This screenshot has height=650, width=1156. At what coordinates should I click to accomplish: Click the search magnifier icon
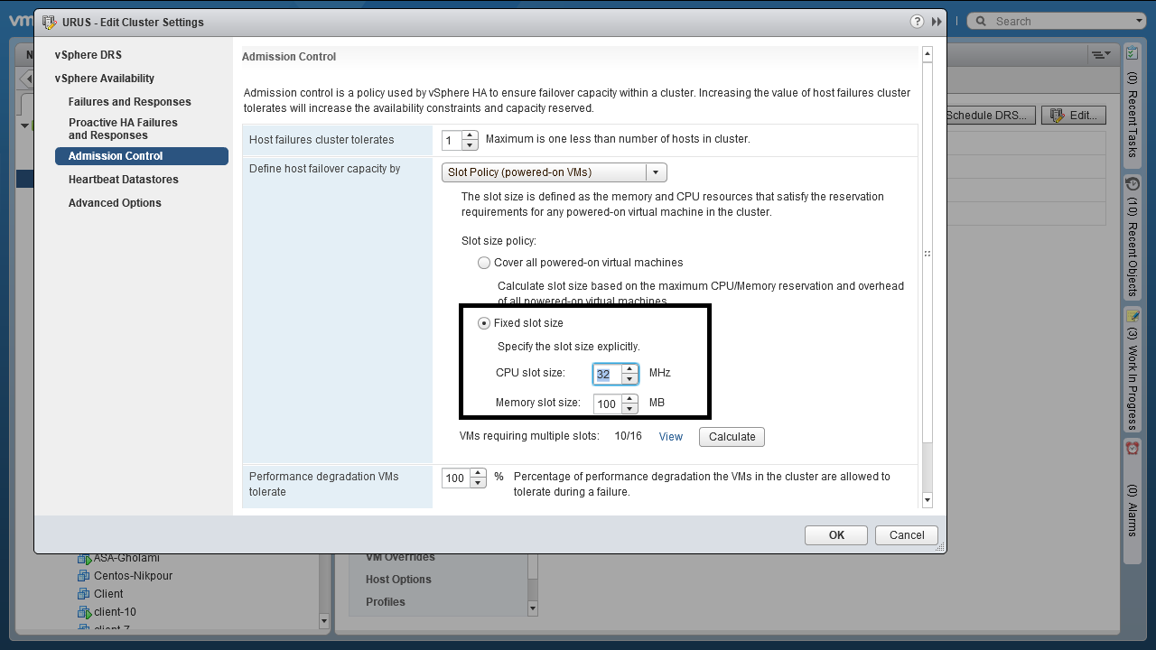tap(980, 22)
